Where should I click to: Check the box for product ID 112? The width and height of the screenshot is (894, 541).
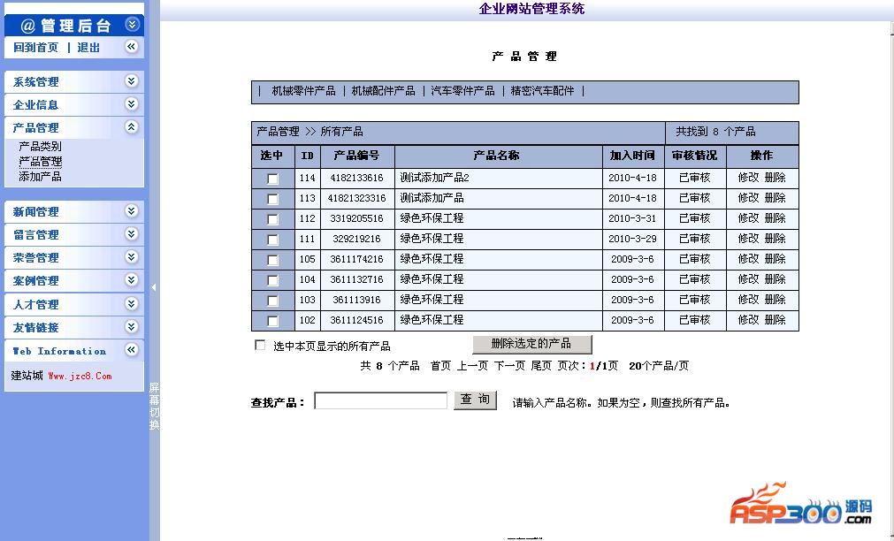[272, 219]
